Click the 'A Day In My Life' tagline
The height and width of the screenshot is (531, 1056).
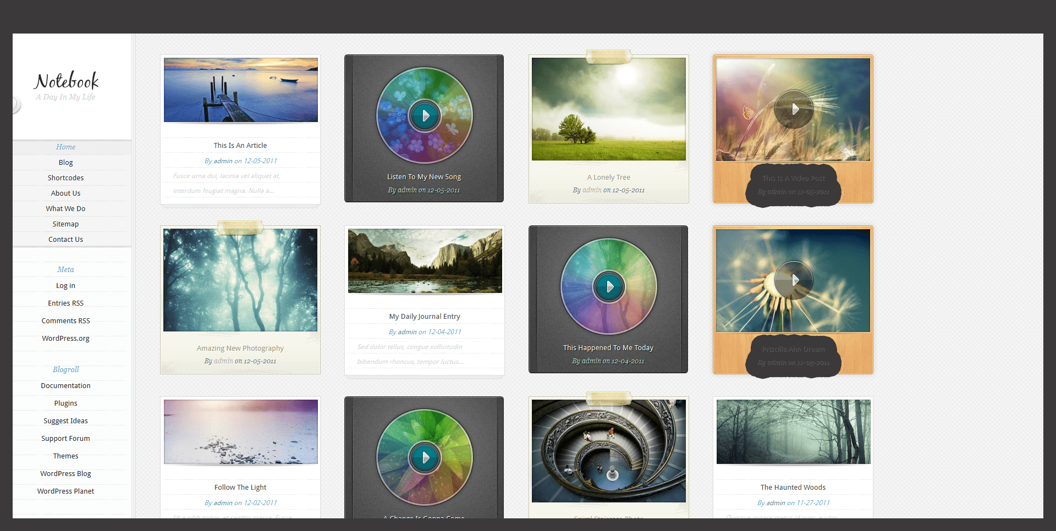tap(66, 97)
